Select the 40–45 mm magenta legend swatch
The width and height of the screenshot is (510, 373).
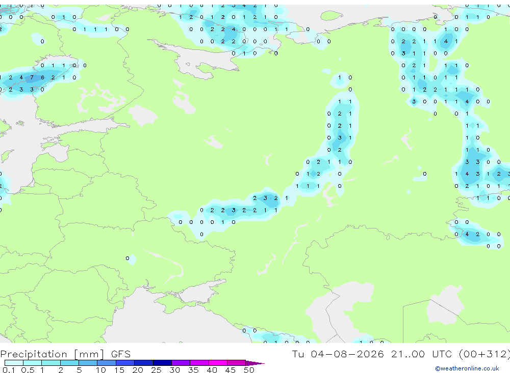[x=218, y=363]
